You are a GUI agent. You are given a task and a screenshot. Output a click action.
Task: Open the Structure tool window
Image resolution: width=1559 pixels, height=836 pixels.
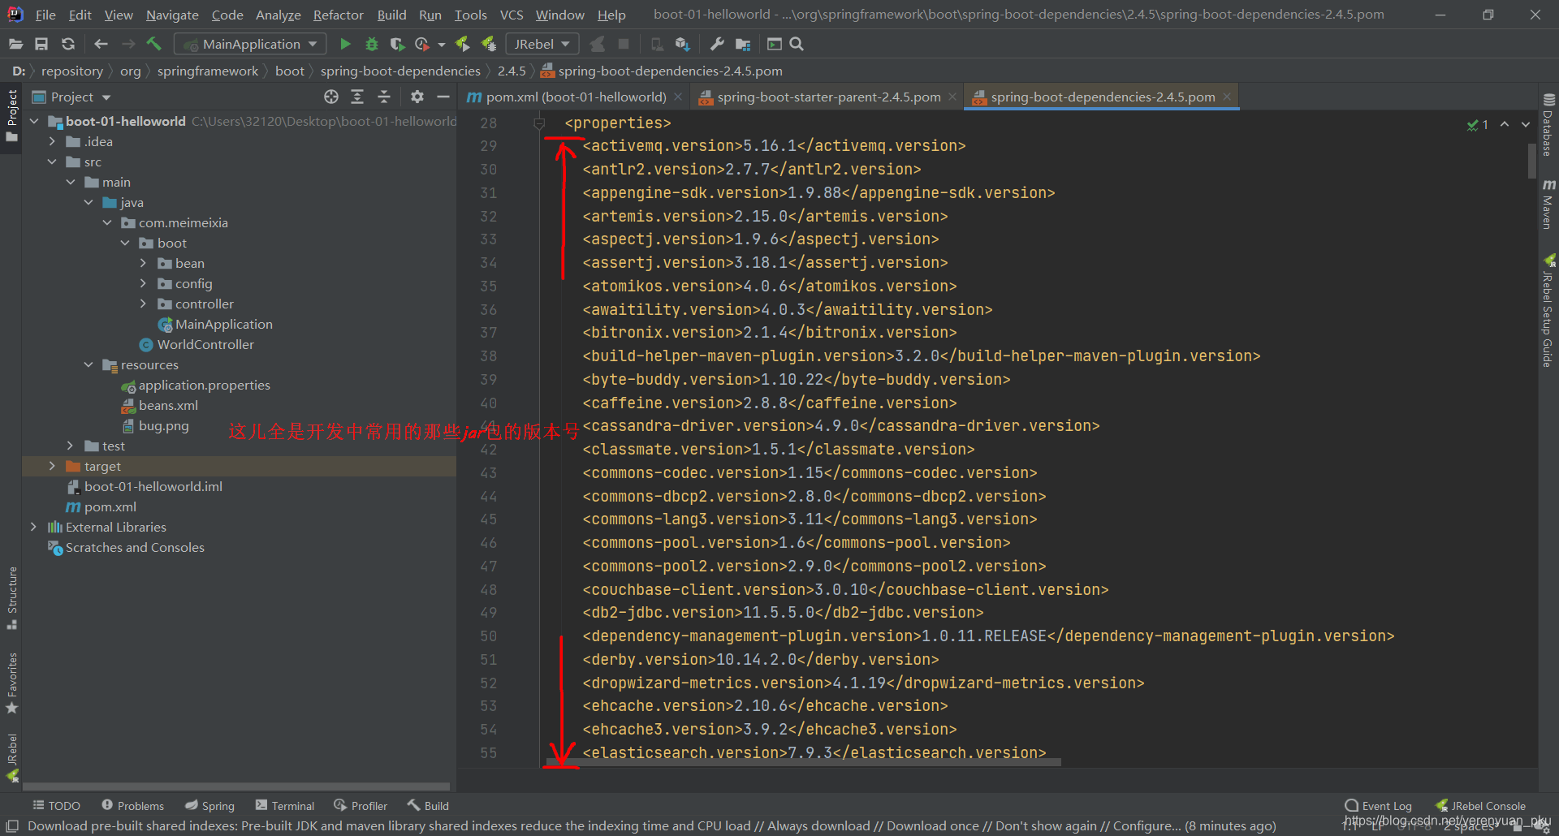click(11, 597)
